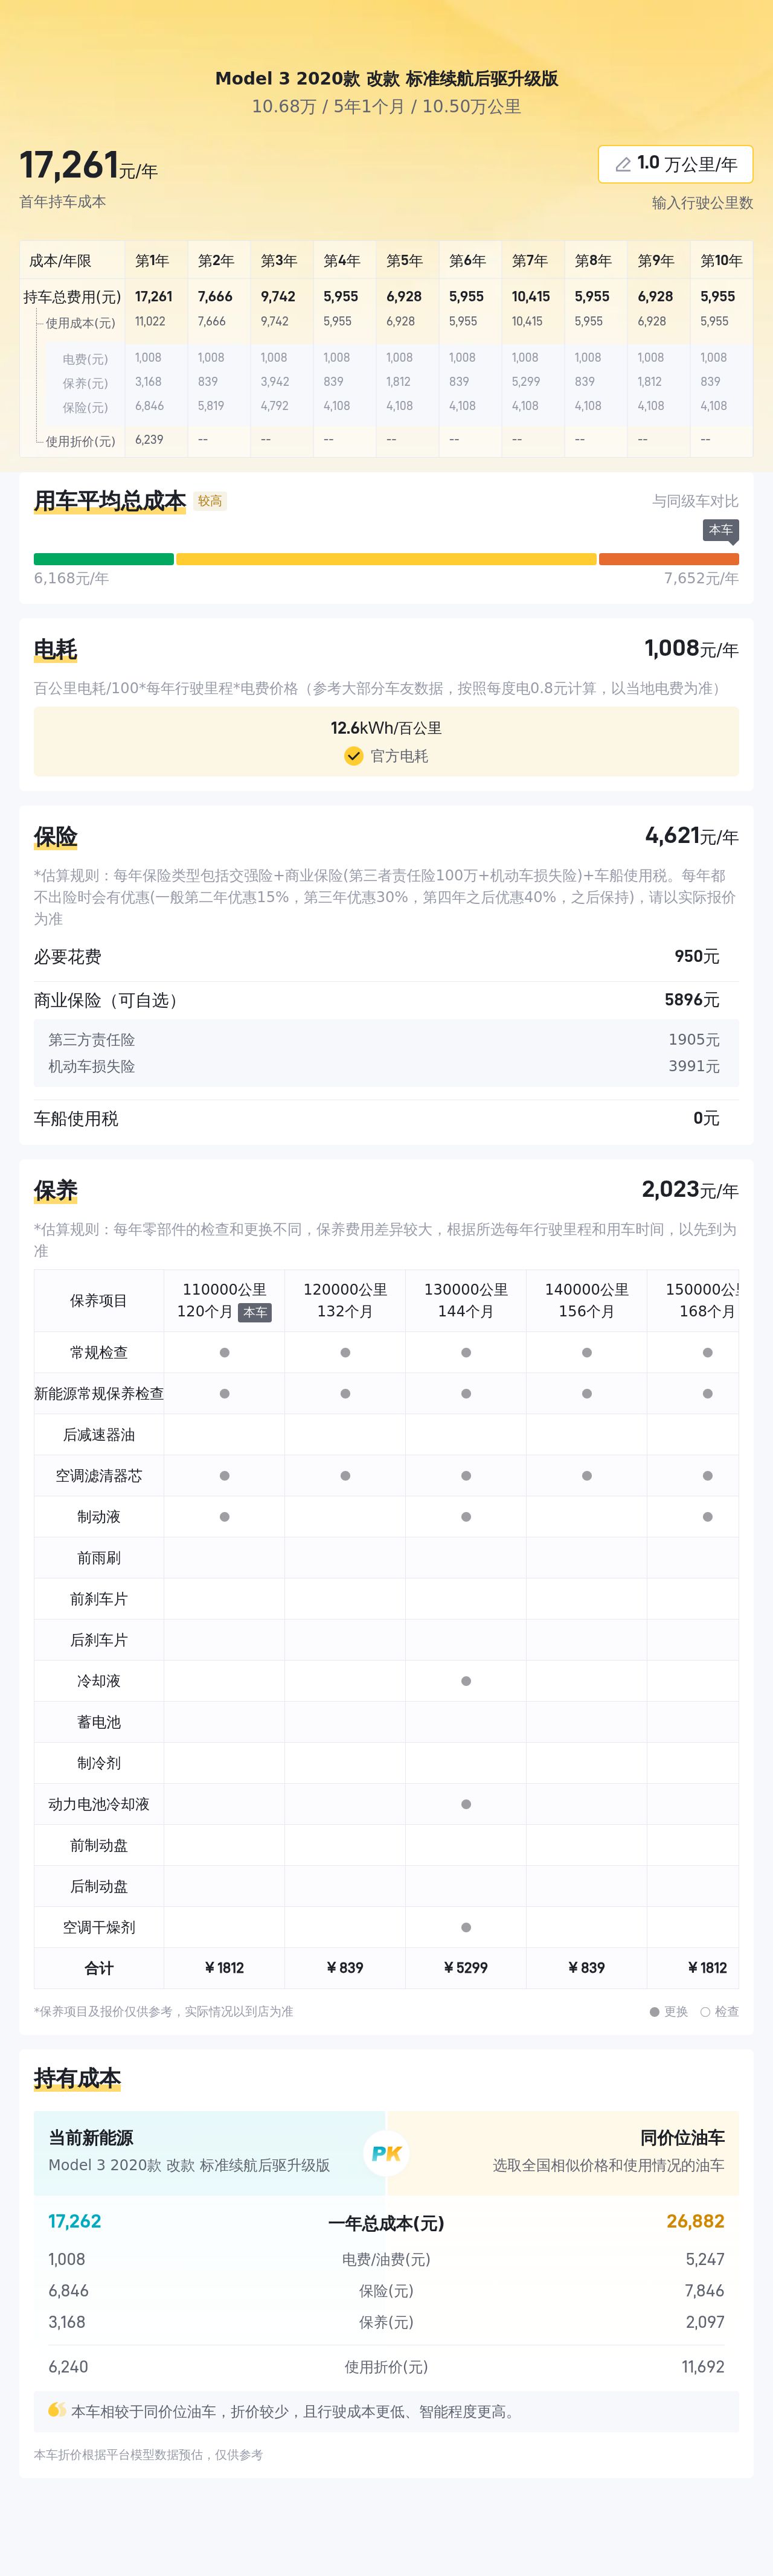Click the 新能源常规保养检查 dot in the 110000公里 column
Viewport: 773px width, 2576px height.
coord(224,1394)
